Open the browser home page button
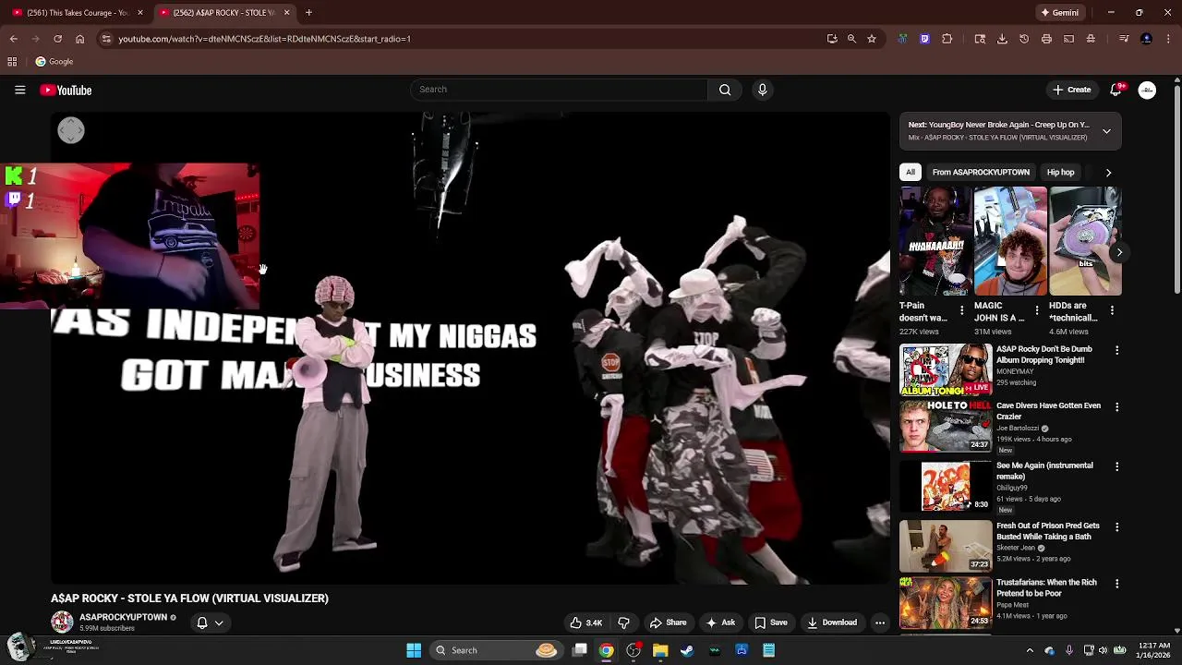Image resolution: width=1182 pixels, height=665 pixels. click(79, 39)
